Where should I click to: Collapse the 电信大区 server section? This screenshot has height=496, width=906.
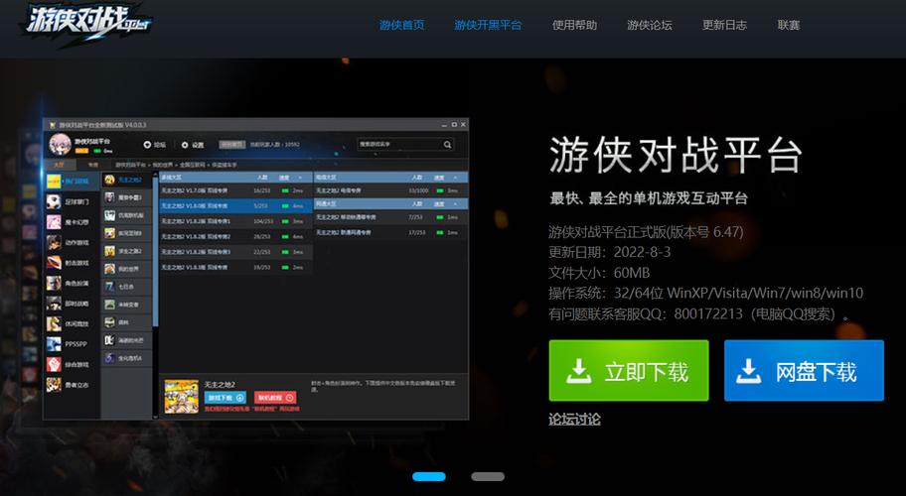click(x=453, y=177)
